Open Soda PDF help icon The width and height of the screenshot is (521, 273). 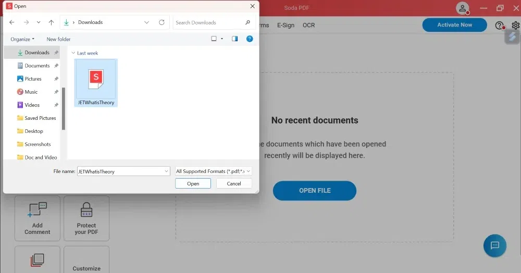(500, 25)
